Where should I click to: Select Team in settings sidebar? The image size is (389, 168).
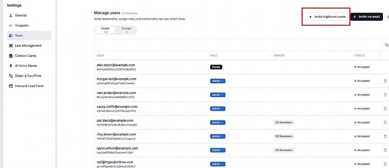click(29, 35)
